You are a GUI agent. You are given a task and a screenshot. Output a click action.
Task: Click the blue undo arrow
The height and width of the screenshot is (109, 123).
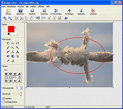[38, 18]
